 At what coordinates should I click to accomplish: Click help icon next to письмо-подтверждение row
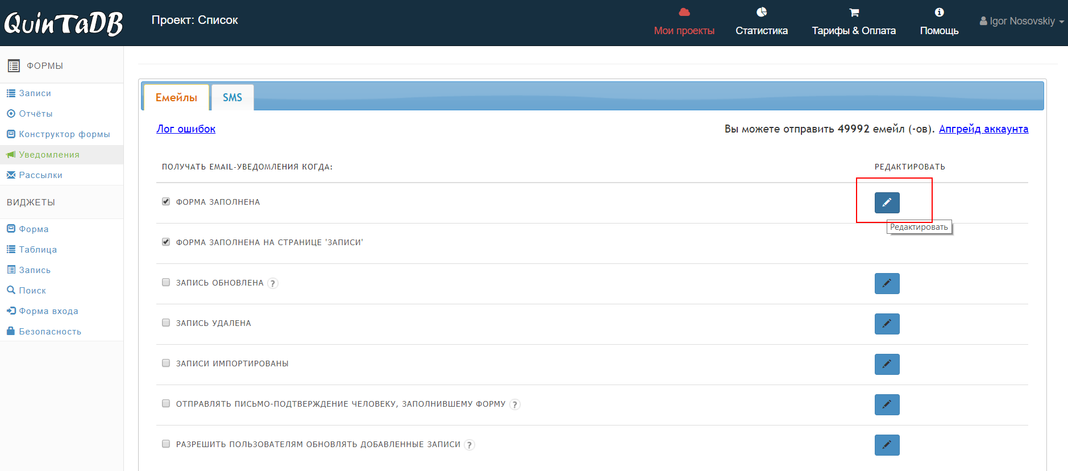515,404
